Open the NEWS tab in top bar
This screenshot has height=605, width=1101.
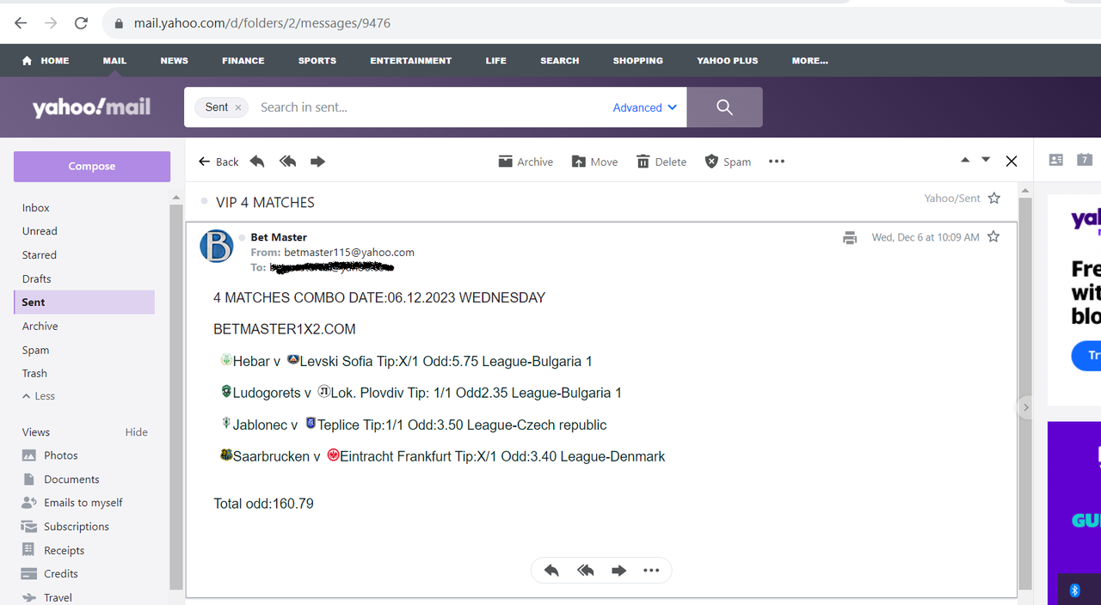click(174, 61)
